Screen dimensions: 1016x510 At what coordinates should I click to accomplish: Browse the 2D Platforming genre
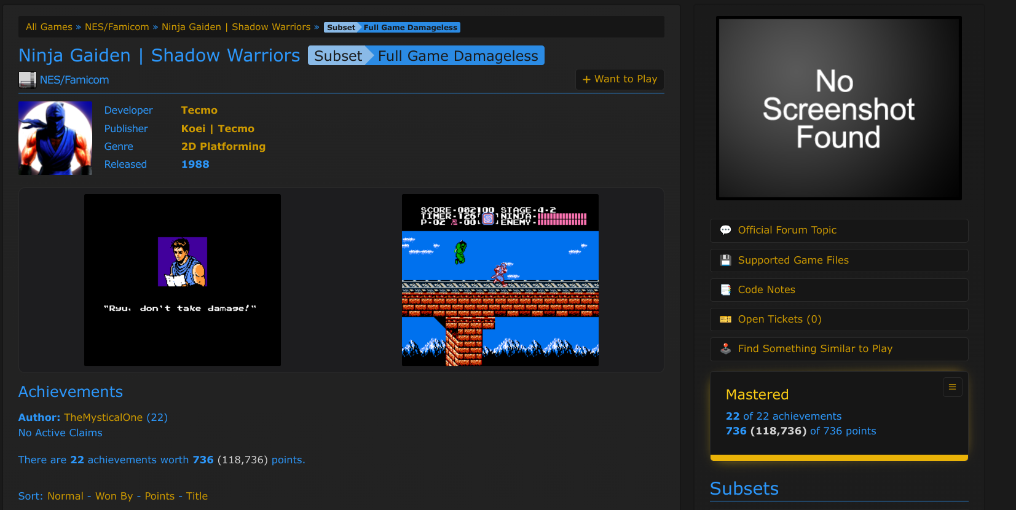[223, 146]
